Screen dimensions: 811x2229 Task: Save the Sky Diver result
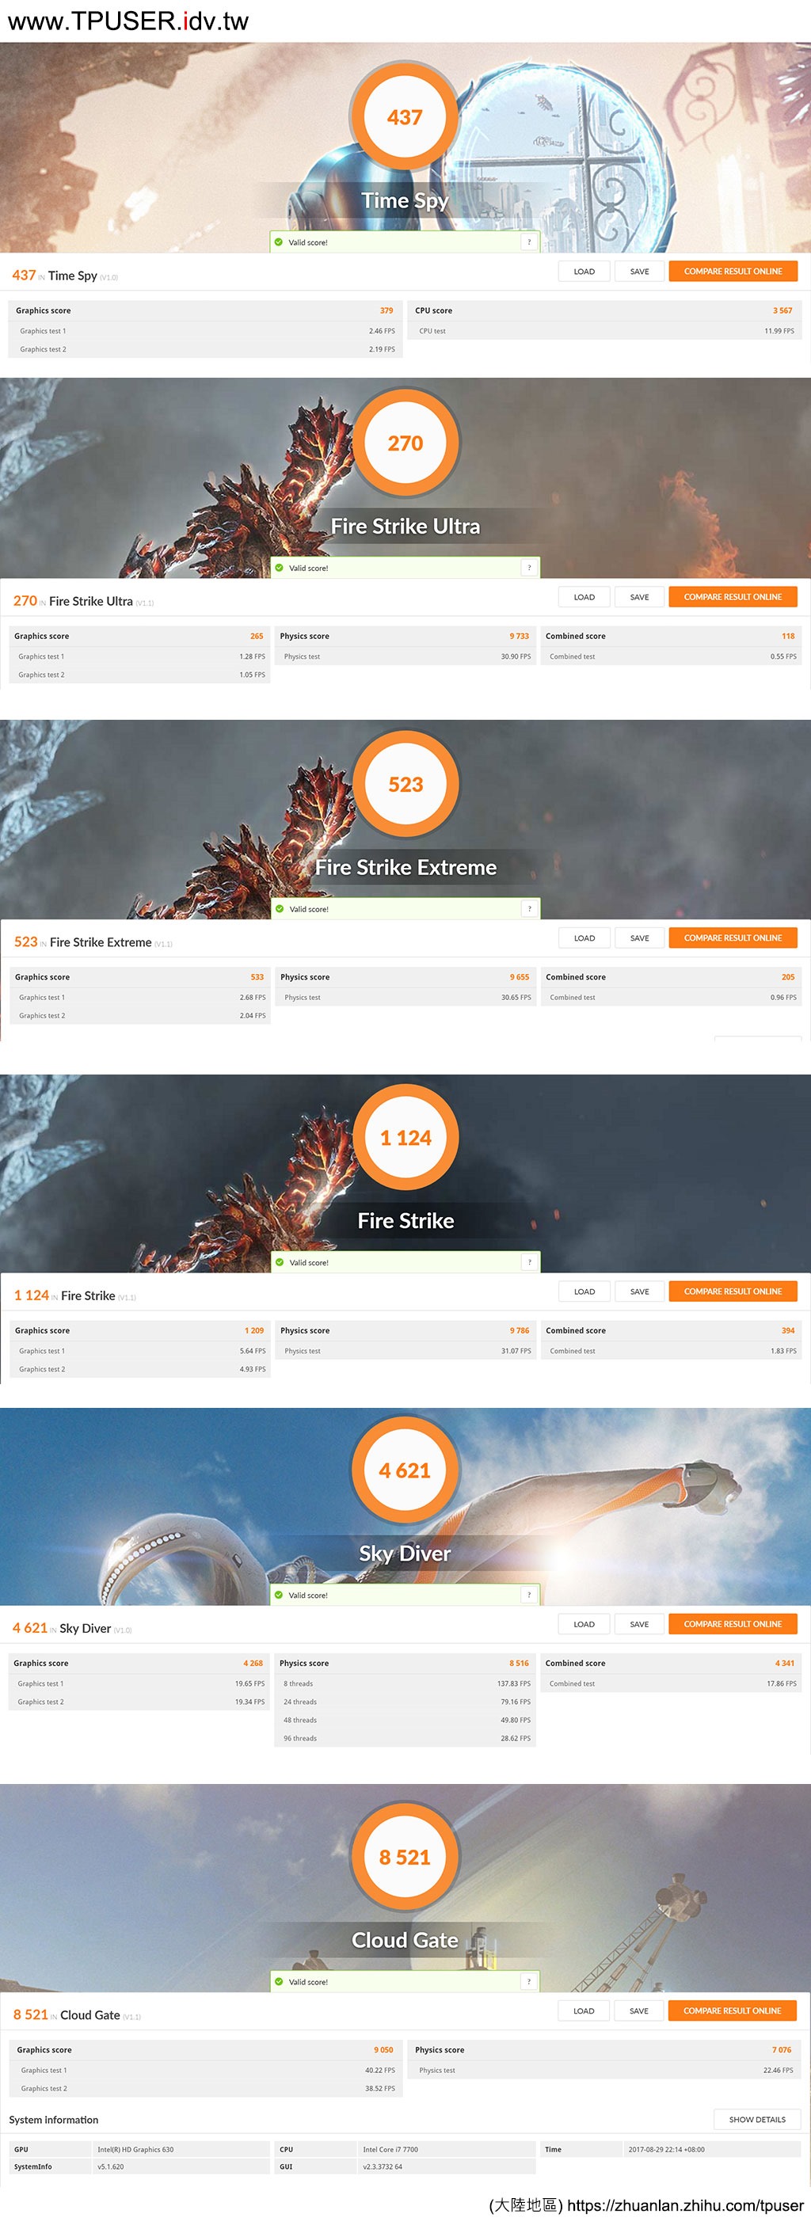pyautogui.click(x=640, y=1624)
